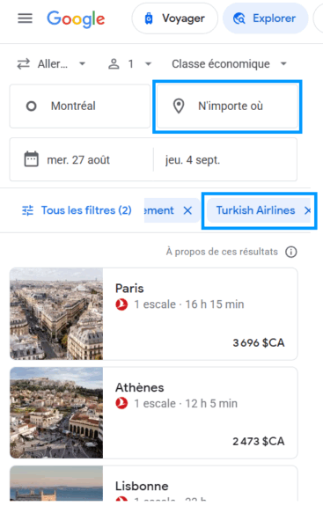Open the hamburger main menu

(25, 18)
